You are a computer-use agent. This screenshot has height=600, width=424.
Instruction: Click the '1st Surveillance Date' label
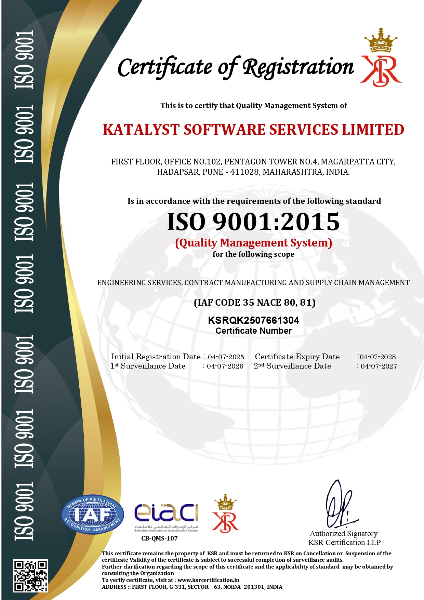coord(148,366)
